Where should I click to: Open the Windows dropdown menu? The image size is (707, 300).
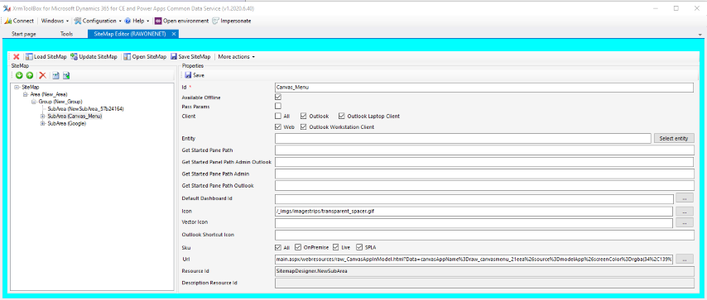pos(54,21)
